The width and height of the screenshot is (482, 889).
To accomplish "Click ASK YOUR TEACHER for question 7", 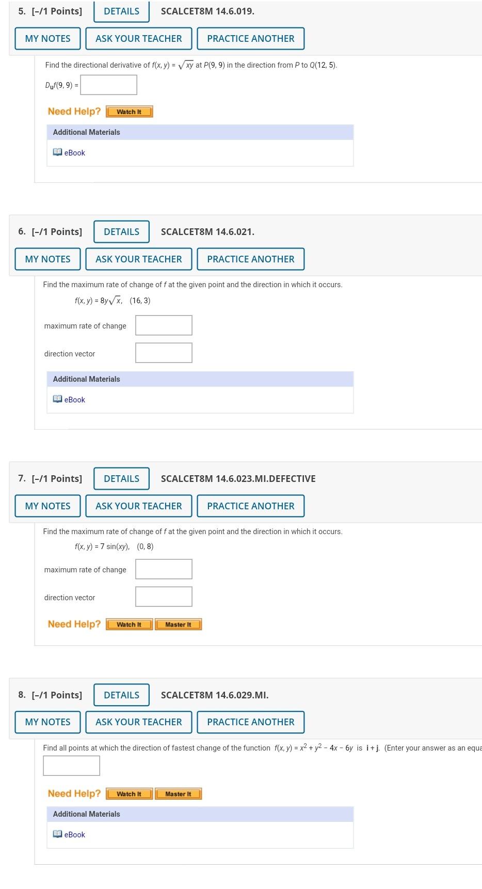I will click(x=138, y=506).
